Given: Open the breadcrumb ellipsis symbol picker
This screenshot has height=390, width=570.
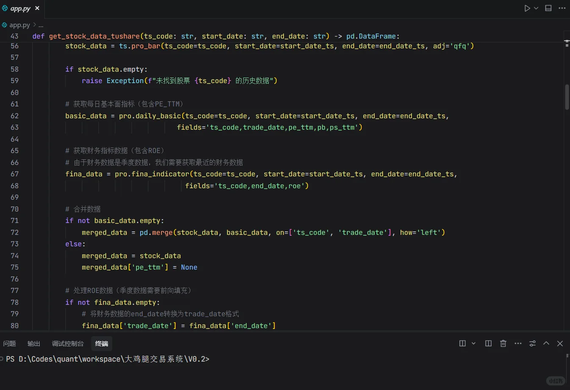Looking at the screenshot, I should (41, 25).
